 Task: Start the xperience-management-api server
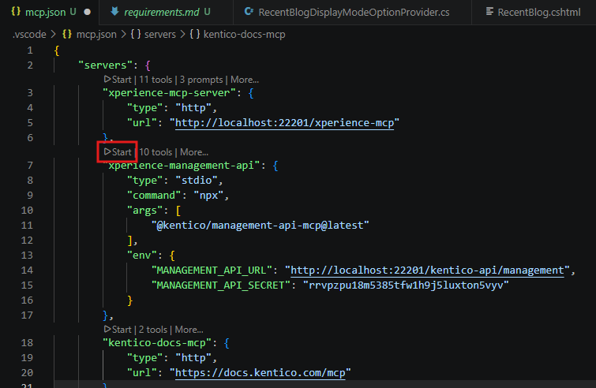pos(118,152)
